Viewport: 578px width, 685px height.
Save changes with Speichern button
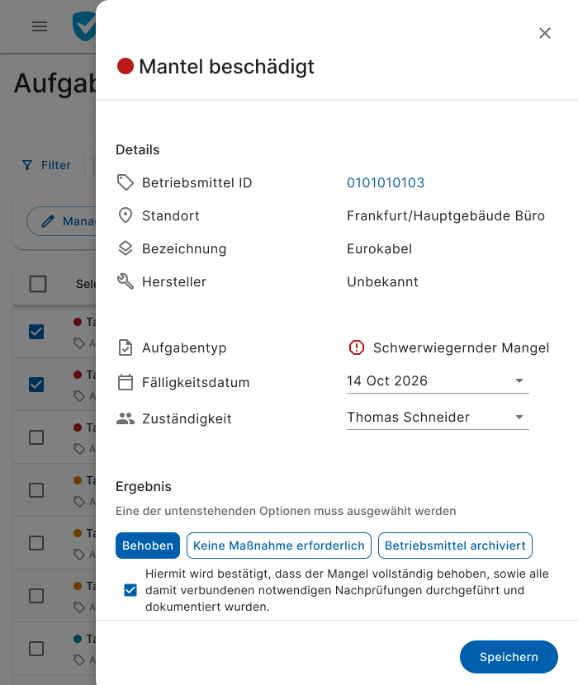pos(509,657)
